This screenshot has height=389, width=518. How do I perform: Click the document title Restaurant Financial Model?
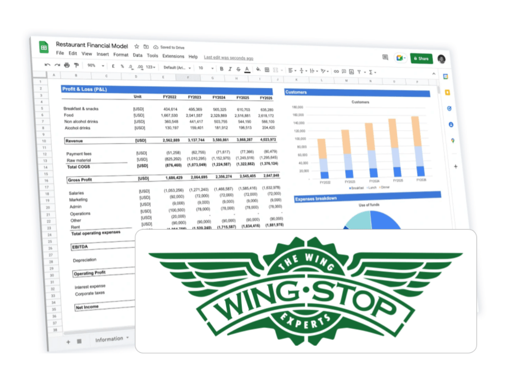tap(92, 45)
